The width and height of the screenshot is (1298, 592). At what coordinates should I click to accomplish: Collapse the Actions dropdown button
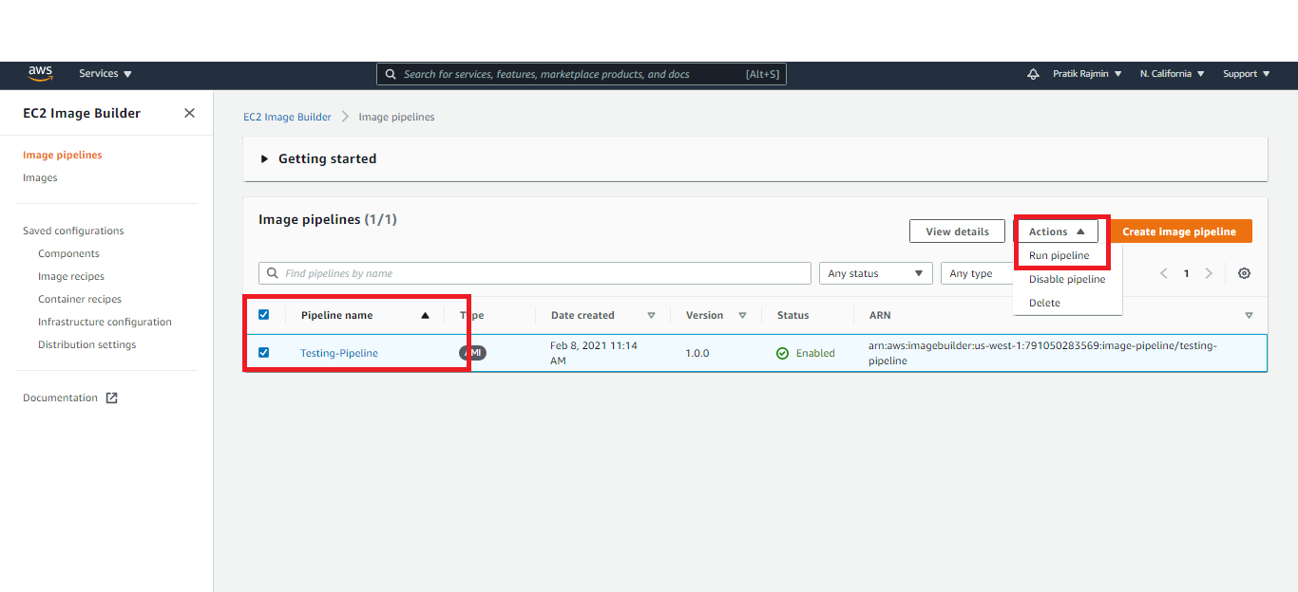1057,231
